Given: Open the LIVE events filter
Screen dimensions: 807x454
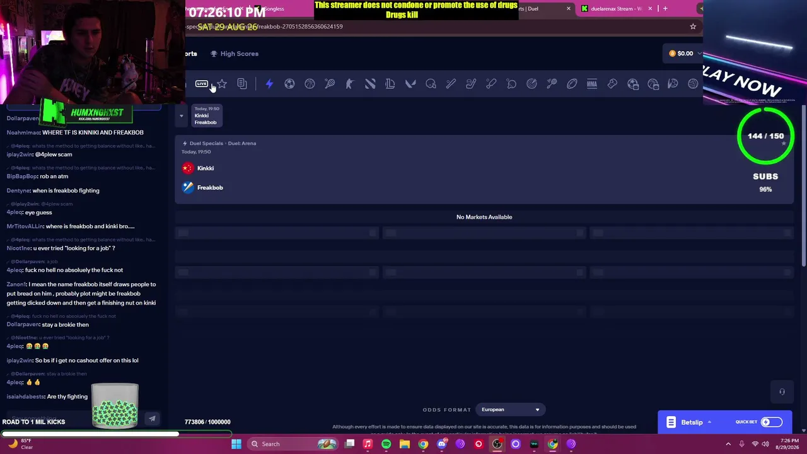Looking at the screenshot, I should pos(202,84).
